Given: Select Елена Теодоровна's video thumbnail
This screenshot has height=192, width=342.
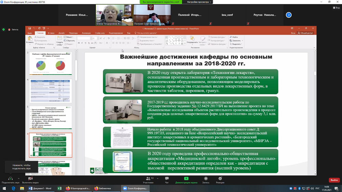Looking at the screenshot, I should click(x=114, y=15).
